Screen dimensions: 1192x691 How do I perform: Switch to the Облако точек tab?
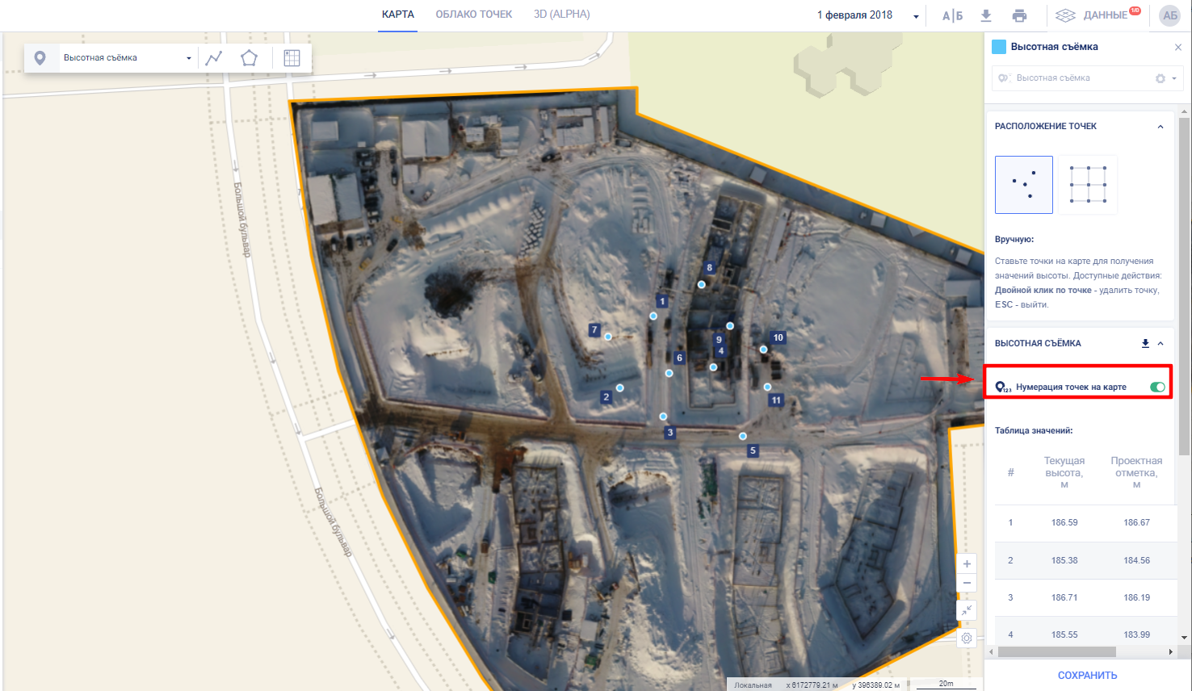(x=473, y=15)
